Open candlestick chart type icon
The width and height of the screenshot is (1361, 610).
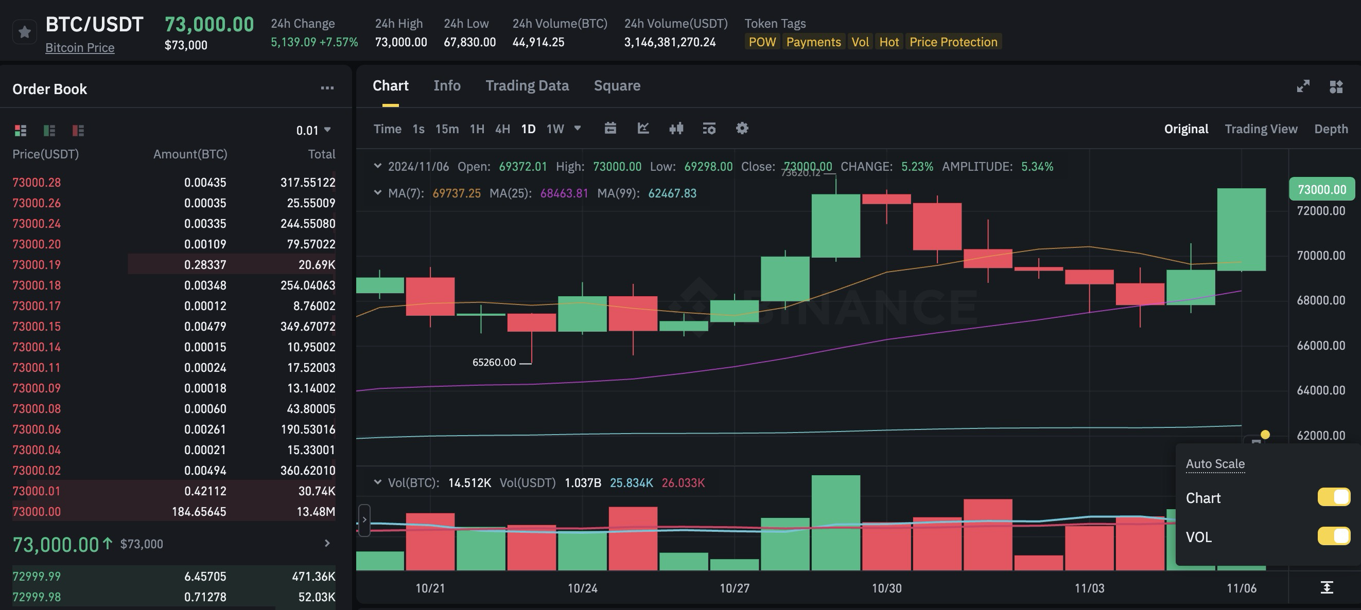(x=676, y=129)
